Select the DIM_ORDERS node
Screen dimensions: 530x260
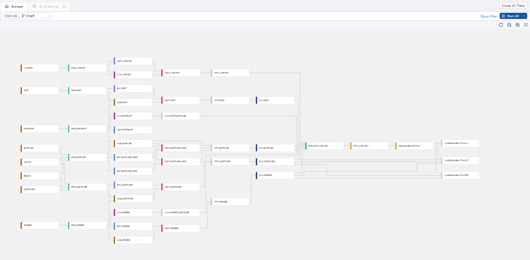pyautogui.click(x=275, y=175)
